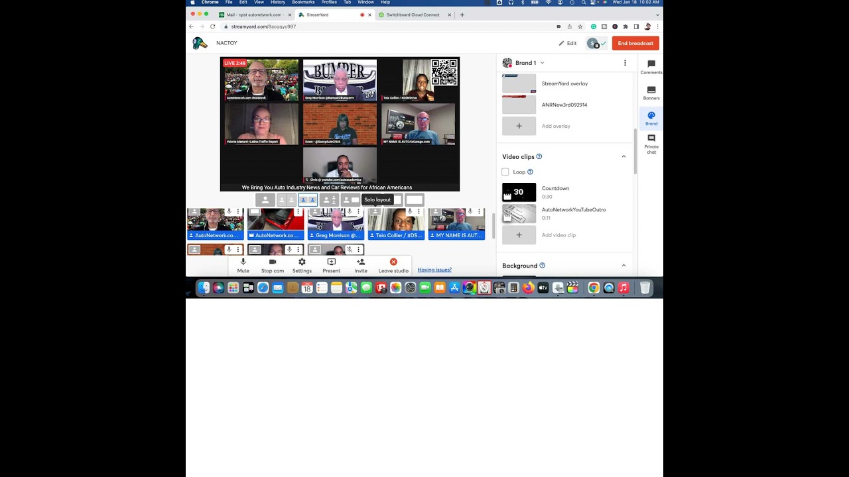849x477 pixels.
Task: Collapse the Background section
Action: click(x=623, y=266)
